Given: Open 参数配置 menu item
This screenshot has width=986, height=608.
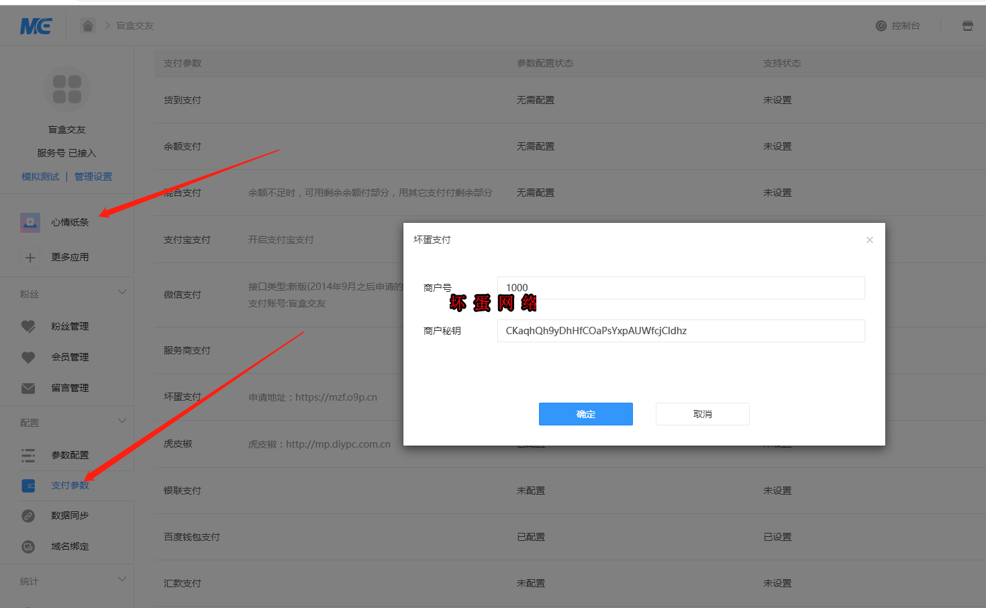Looking at the screenshot, I should tap(70, 455).
